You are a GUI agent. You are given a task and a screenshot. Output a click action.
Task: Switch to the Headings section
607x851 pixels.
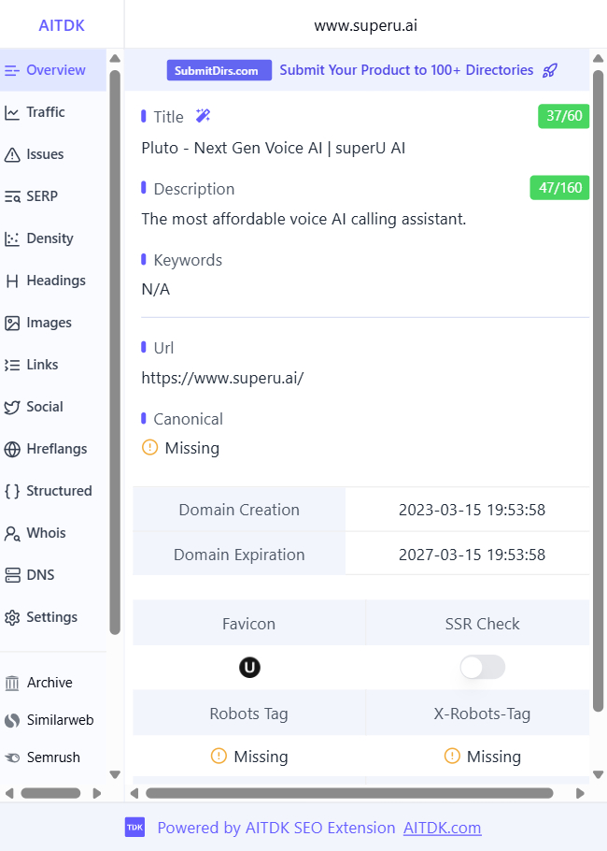pos(55,281)
